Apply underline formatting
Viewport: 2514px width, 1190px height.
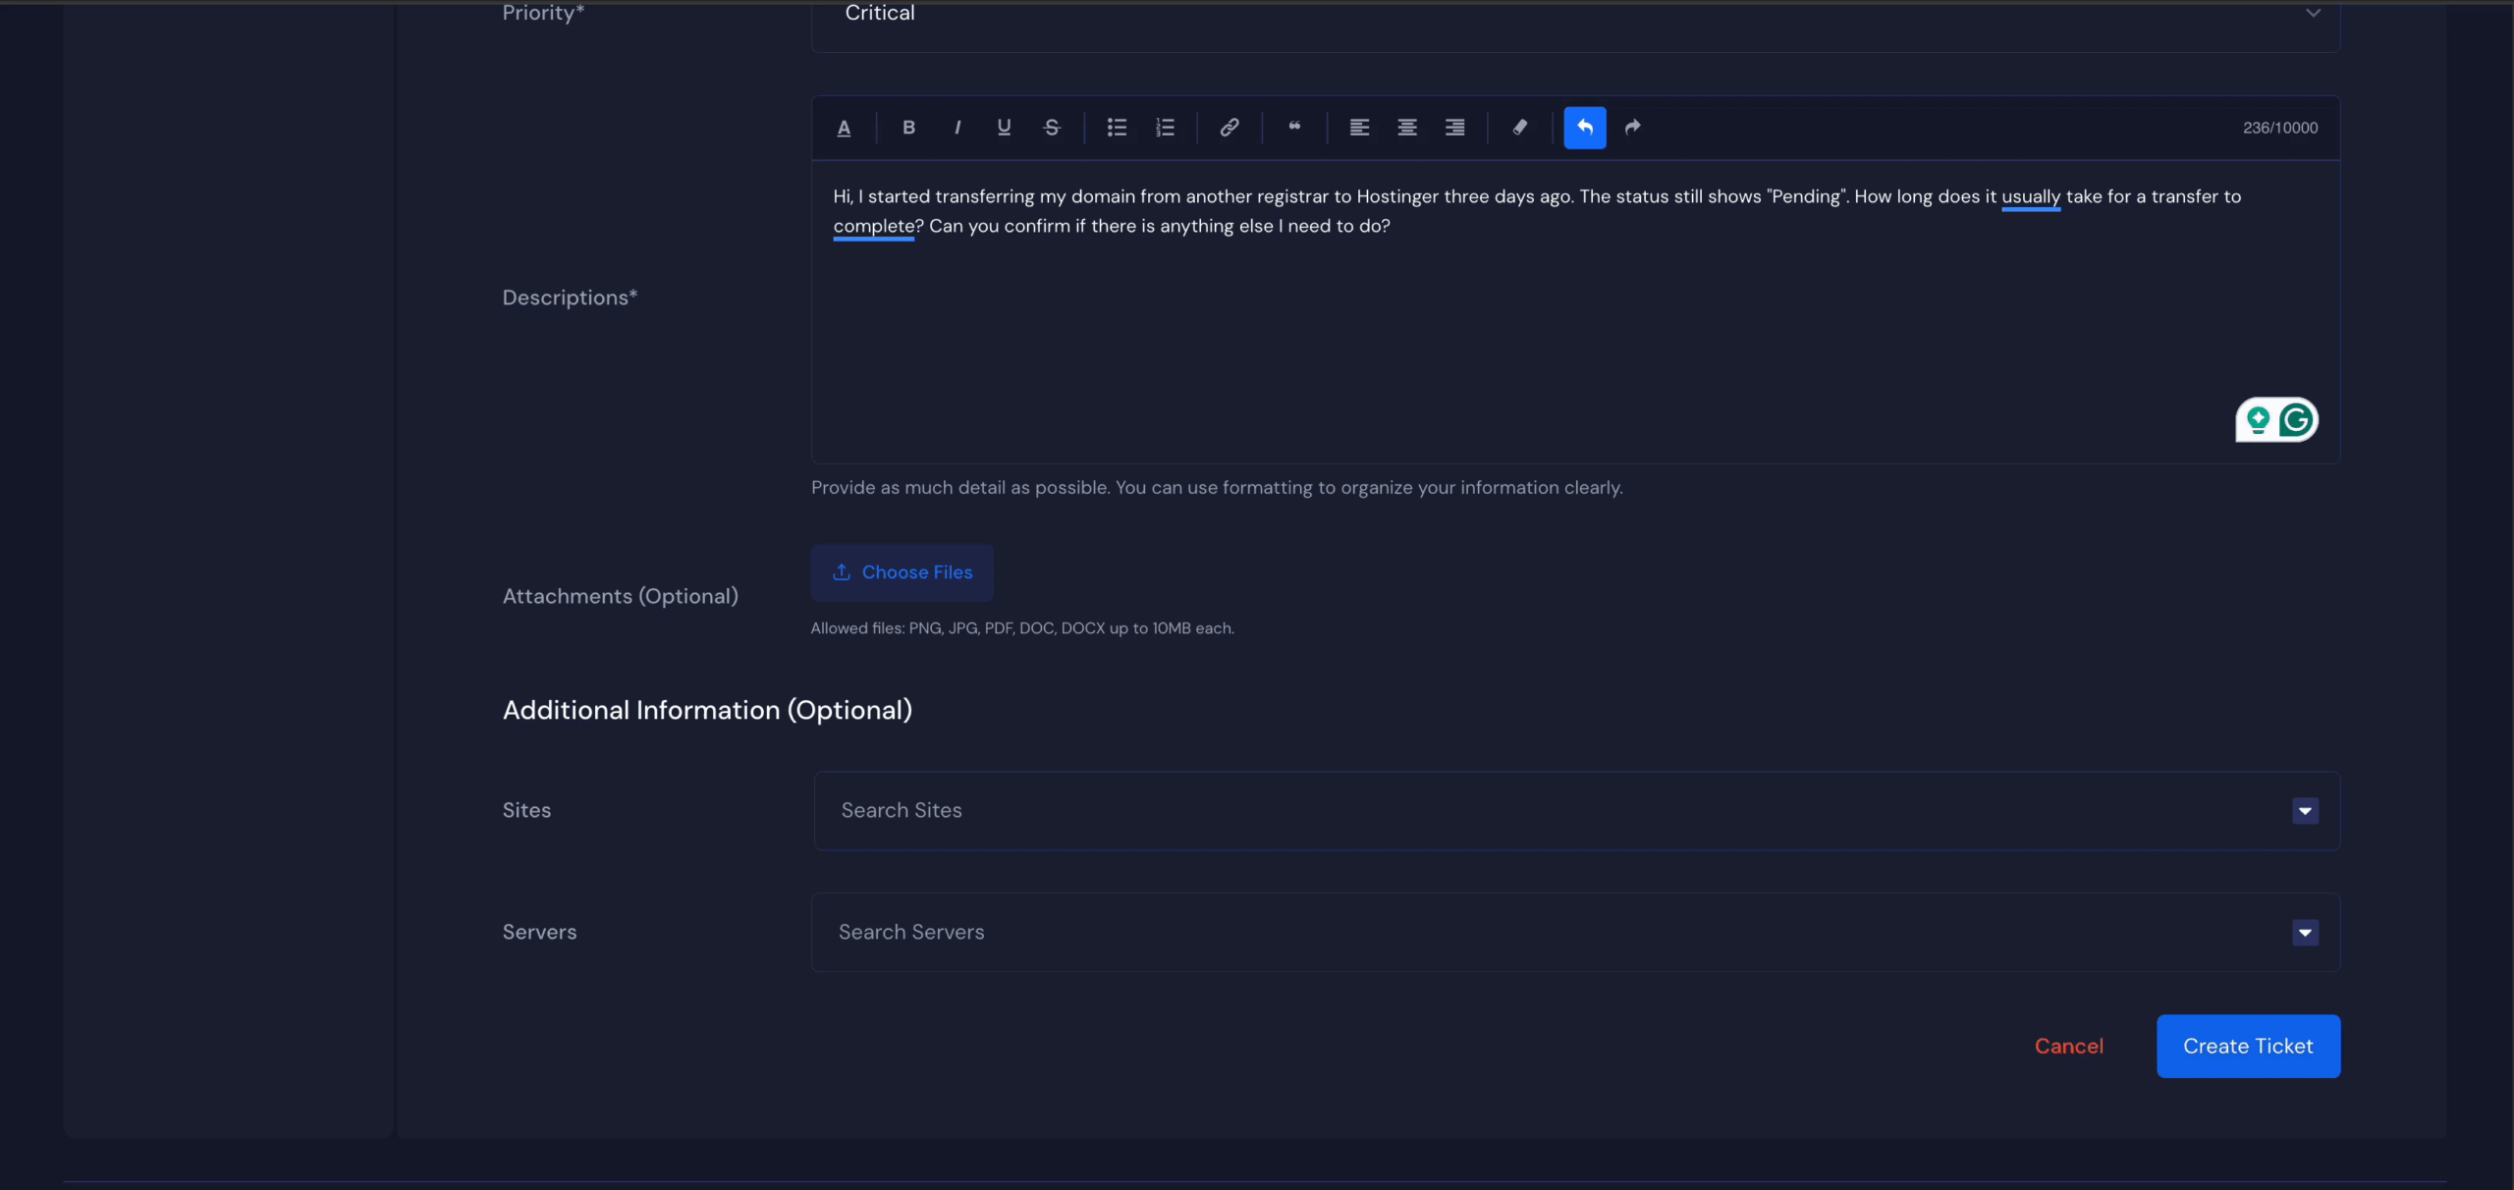click(1004, 128)
